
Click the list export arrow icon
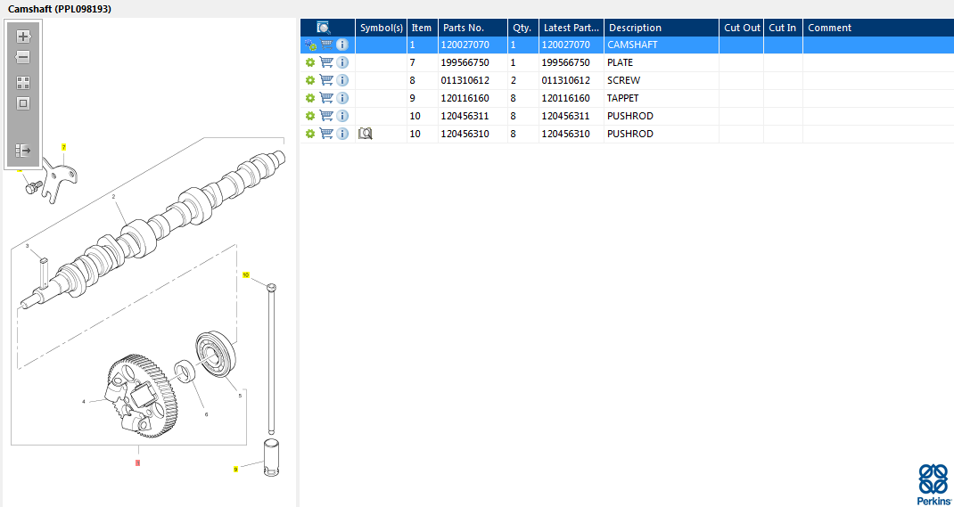click(x=23, y=151)
